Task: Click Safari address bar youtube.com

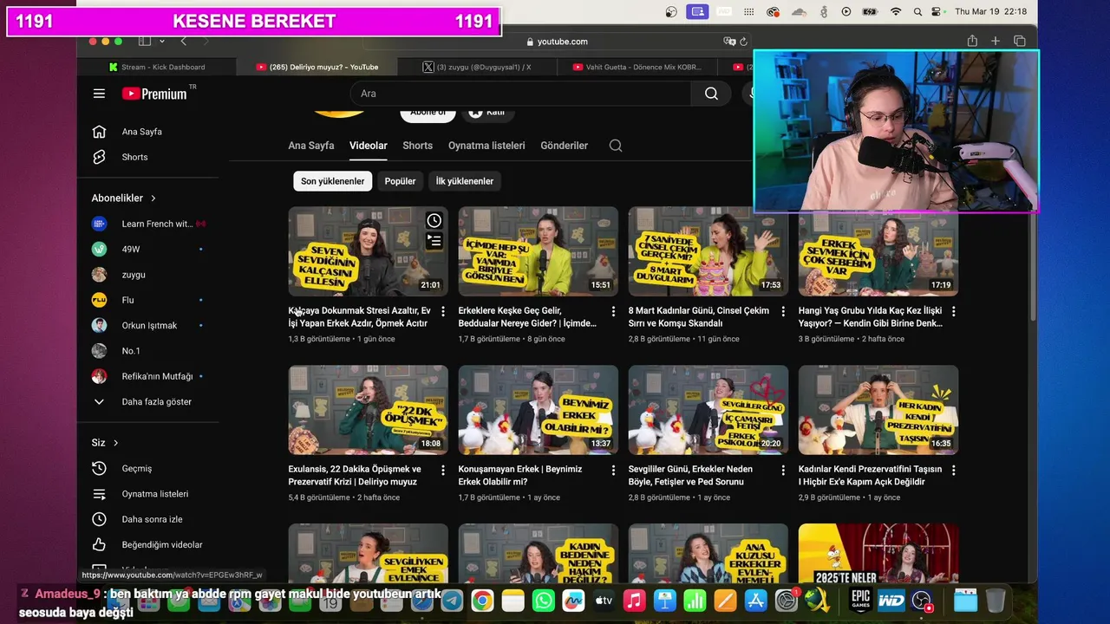Action: coord(557,42)
